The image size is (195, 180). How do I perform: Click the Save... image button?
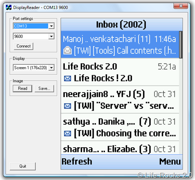click(44, 88)
